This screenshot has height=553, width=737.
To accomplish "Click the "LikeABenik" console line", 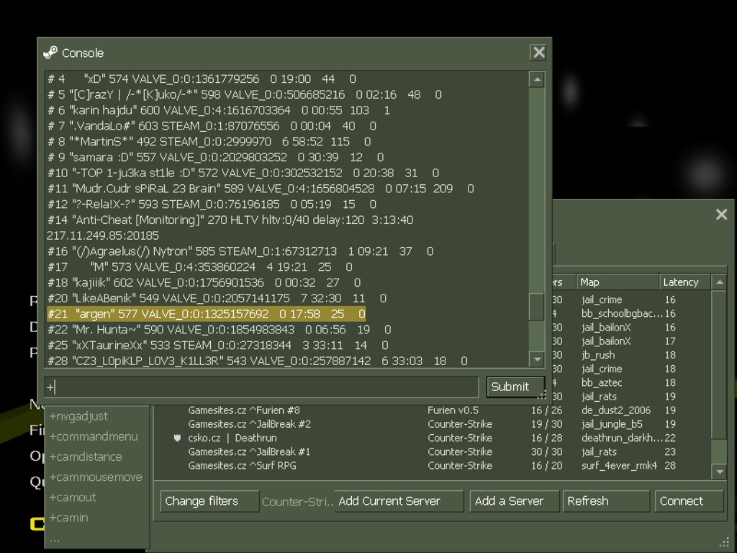I will click(217, 298).
